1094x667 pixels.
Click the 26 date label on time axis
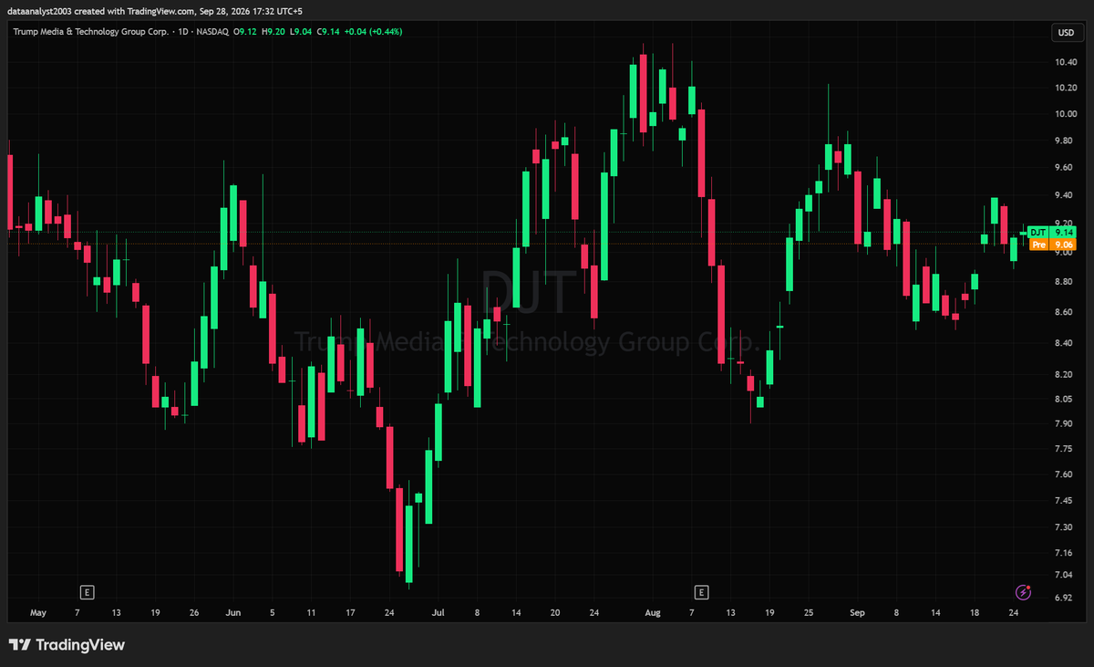pyautogui.click(x=194, y=613)
